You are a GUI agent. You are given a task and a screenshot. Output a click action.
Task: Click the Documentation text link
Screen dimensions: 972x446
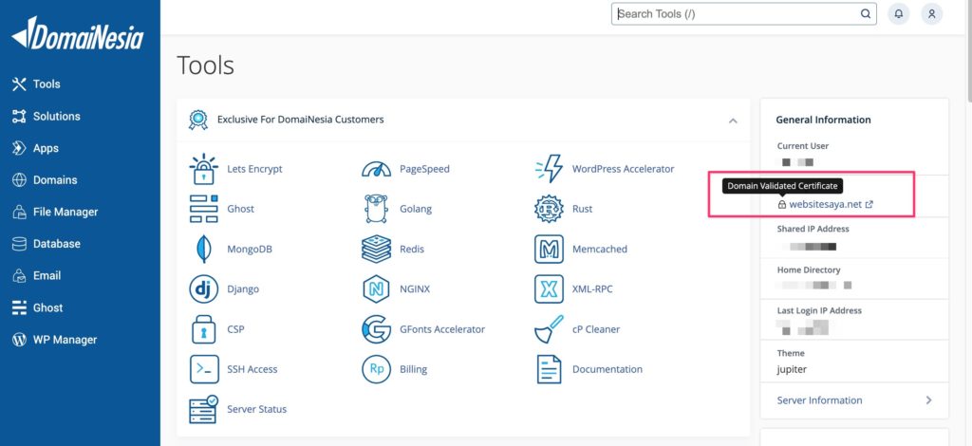[607, 369]
